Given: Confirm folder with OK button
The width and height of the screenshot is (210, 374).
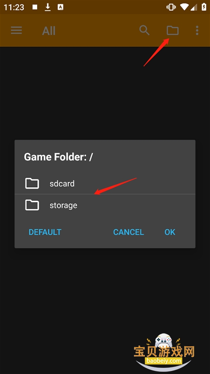Looking at the screenshot, I should click(170, 232).
